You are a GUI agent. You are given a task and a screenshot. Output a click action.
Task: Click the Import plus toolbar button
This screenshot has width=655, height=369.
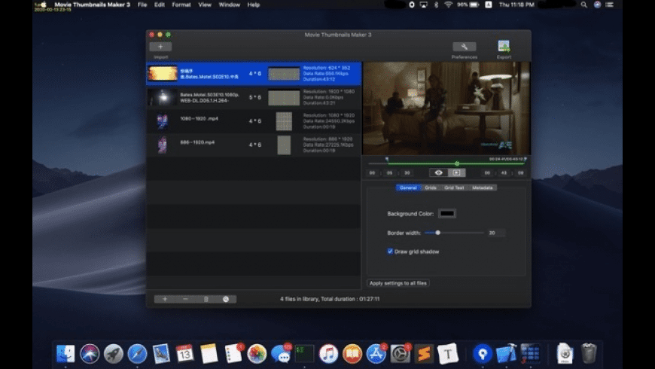[x=160, y=47]
